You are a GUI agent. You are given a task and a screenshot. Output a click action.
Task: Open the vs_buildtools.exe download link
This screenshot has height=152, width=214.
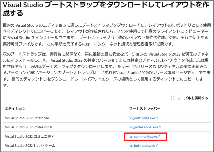(x=143, y=146)
